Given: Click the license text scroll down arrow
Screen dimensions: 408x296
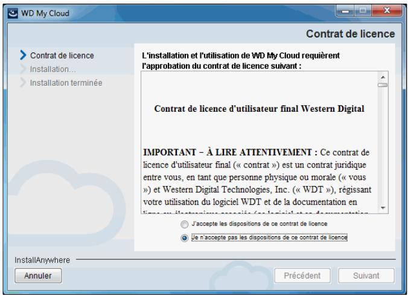Looking at the screenshot, I should point(383,208).
